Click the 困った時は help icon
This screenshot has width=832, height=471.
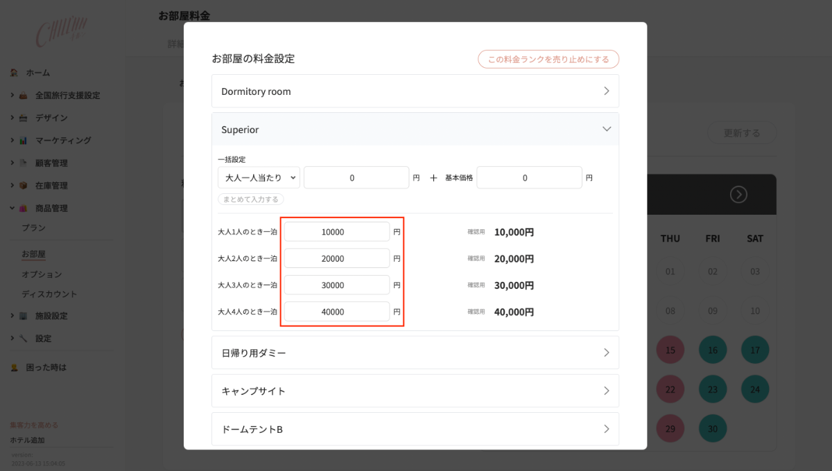coord(15,367)
